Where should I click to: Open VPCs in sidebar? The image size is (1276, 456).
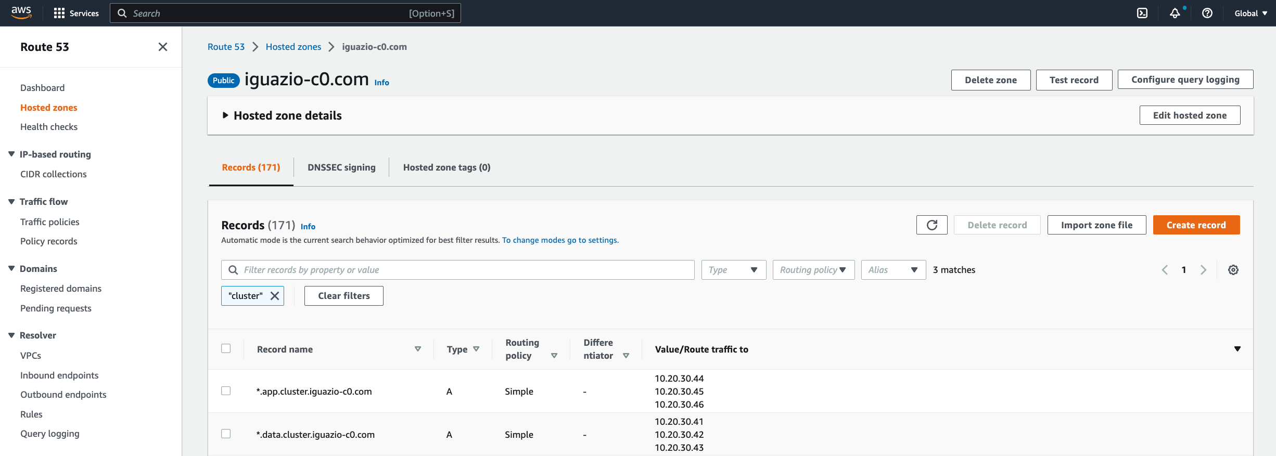coord(31,356)
